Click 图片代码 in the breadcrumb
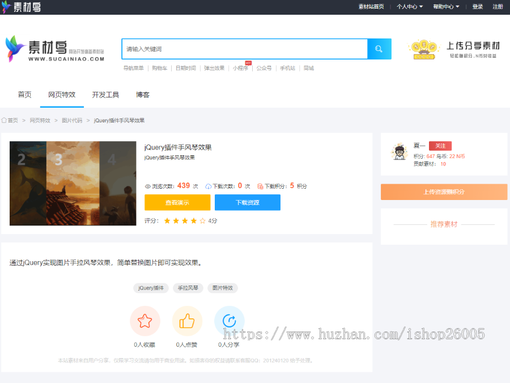 tap(72, 120)
